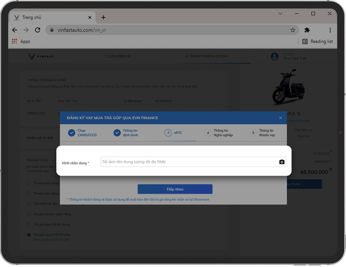Viewport: 346px width, 267px height.
Task: Click the camera upload icon
Action: (282, 162)
